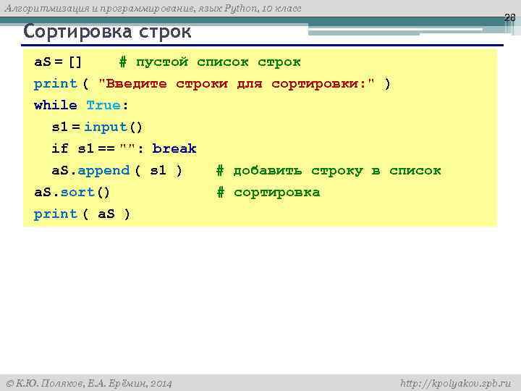The height and width of the screenshot is (391, 521).
Task: Click the header text "Алгоритмизация и программирование, язык Python, 10 класс"
Action: (x=153, y=9)
